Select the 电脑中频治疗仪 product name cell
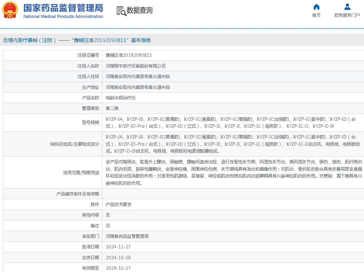This screenshot has height=272, width=364. click(x=122, y=97)
